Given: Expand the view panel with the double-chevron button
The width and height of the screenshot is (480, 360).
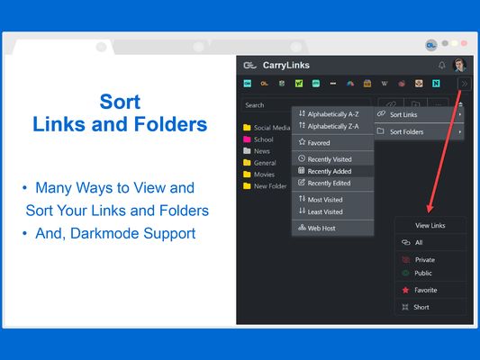Looking at the screenshot, I should pyautogui.click(x=465, y=84).
